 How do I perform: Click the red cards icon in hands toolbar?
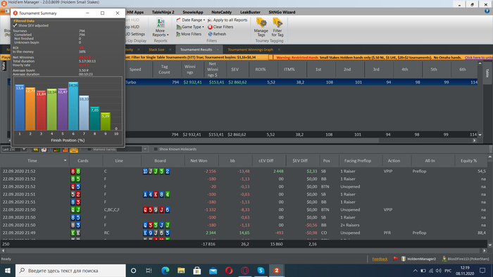(x=44, y=149)
